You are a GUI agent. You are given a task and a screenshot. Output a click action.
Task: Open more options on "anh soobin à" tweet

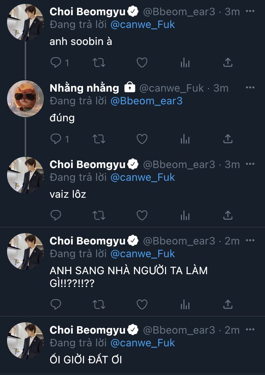[250, 11]
